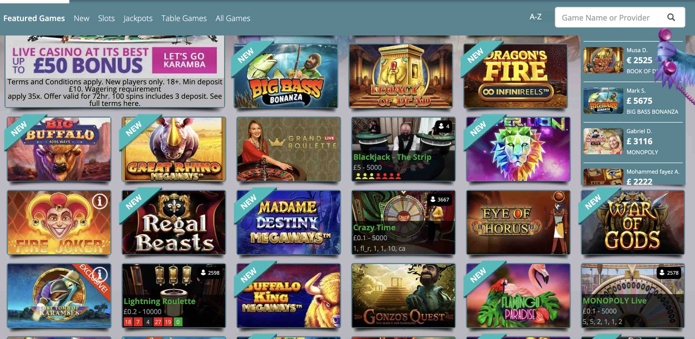
Task: Click winner text 'BIG BASS BONANZA'
Action: (x=652, y=112)
